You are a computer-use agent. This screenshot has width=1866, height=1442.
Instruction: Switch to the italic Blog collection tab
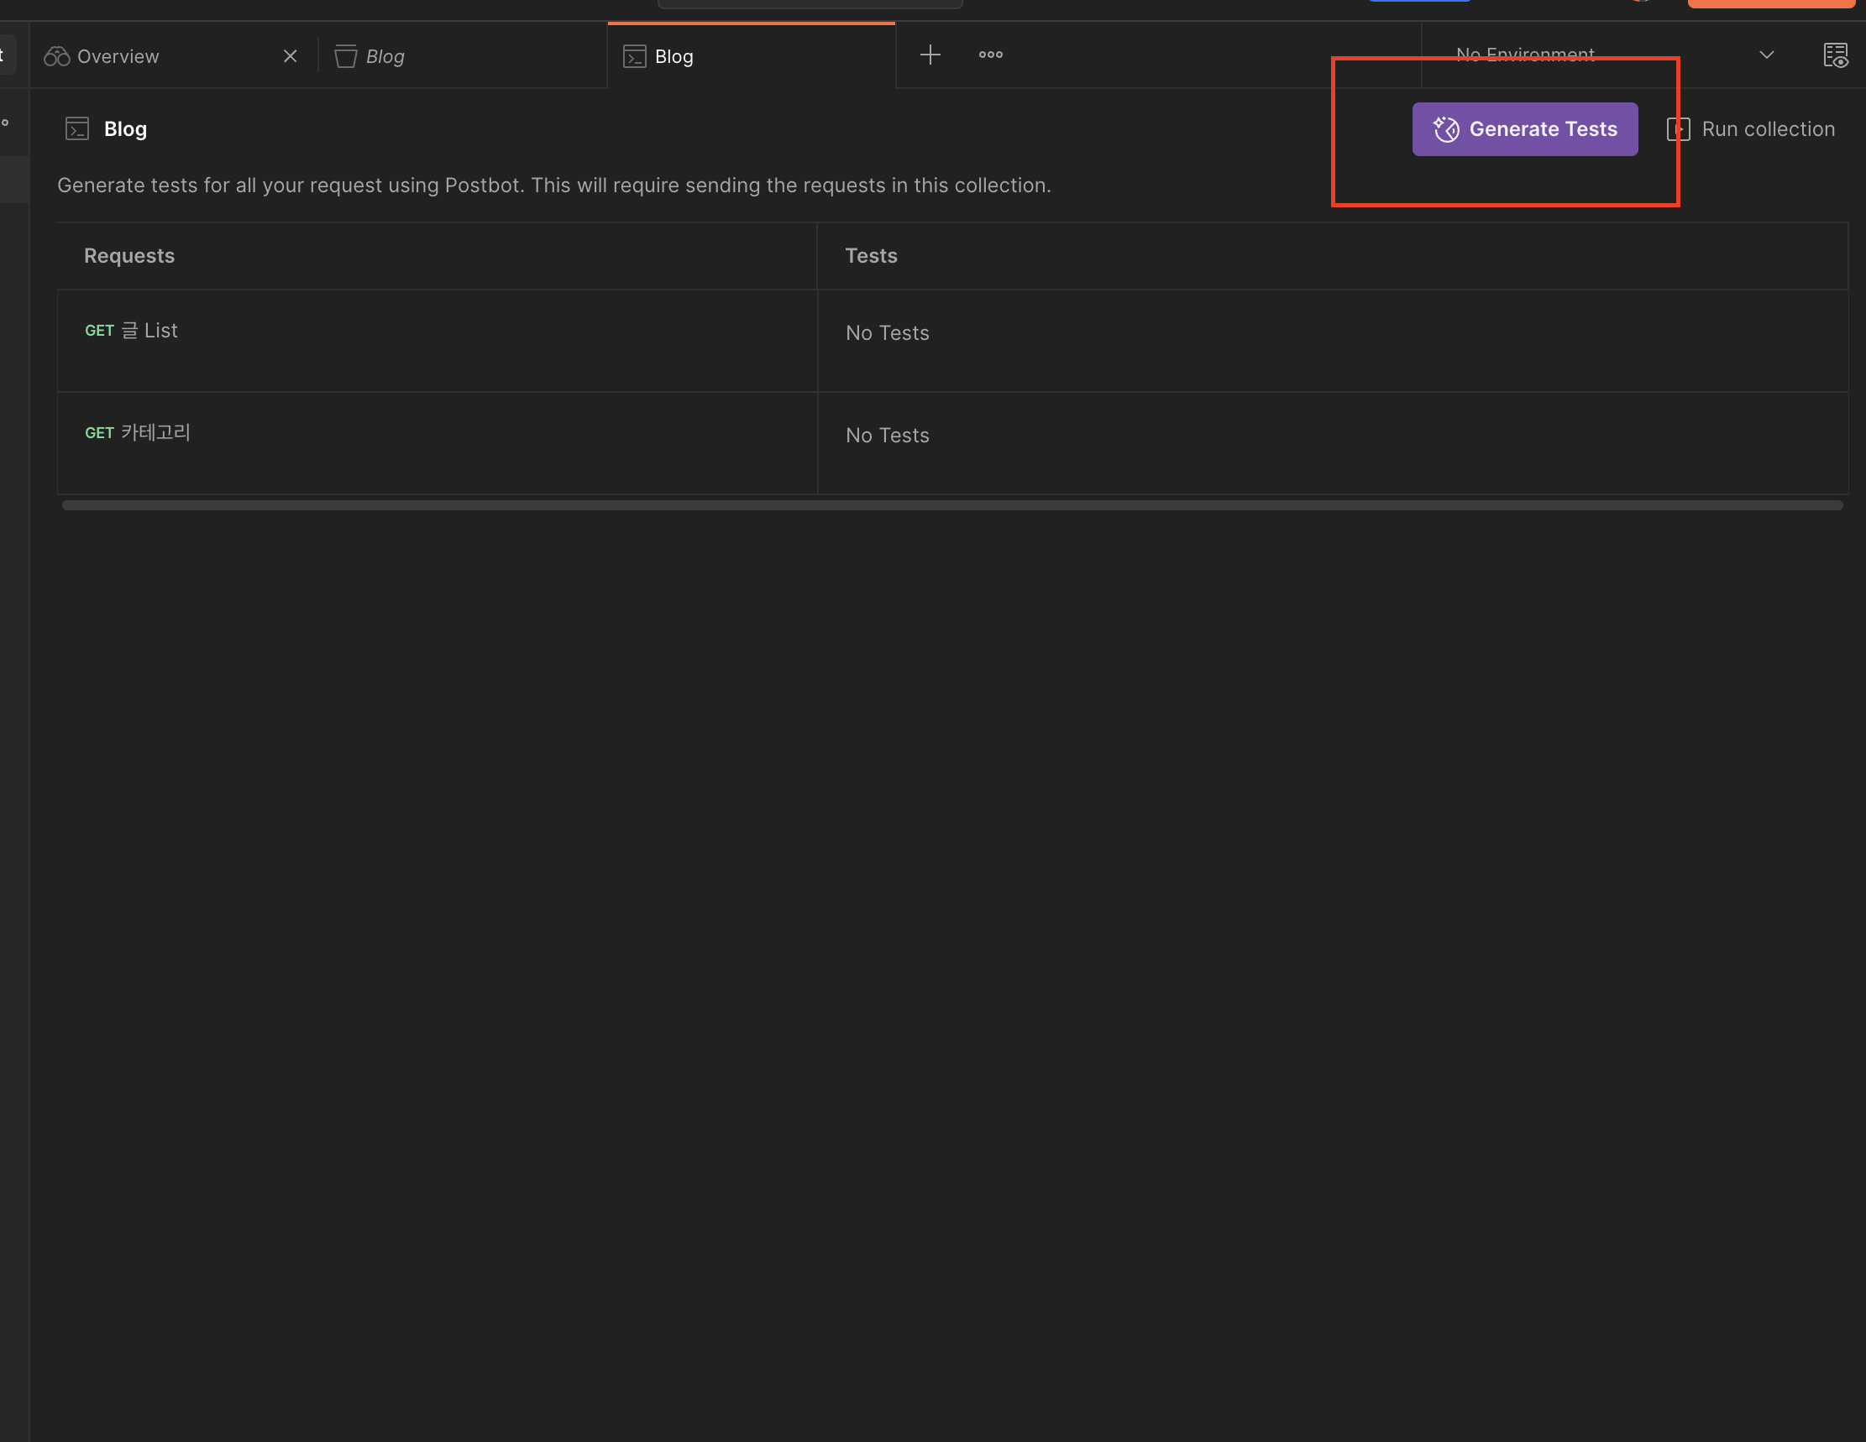click(x=385, y=56)
